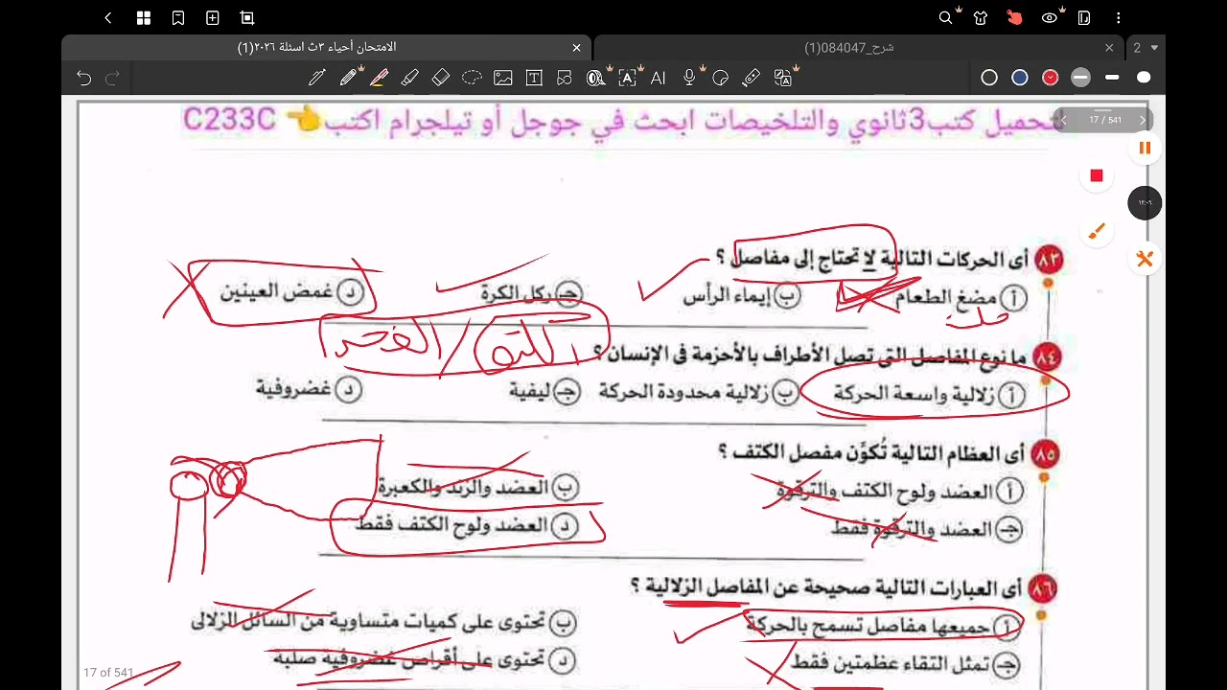Close the الامتحان أحياء tab

[576, 47]
